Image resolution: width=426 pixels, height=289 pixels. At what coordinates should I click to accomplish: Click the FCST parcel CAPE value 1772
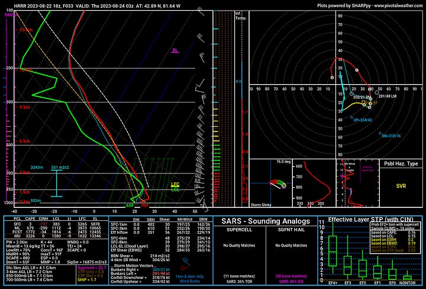click(x=30, y=232)
